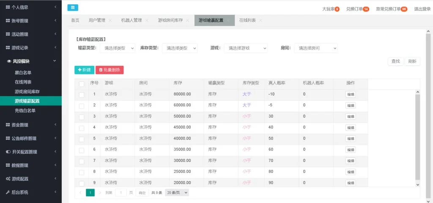Expand the 资金管理 sidebar menu
Viewport: 433px width, 203px height.
tap(31, 125)
